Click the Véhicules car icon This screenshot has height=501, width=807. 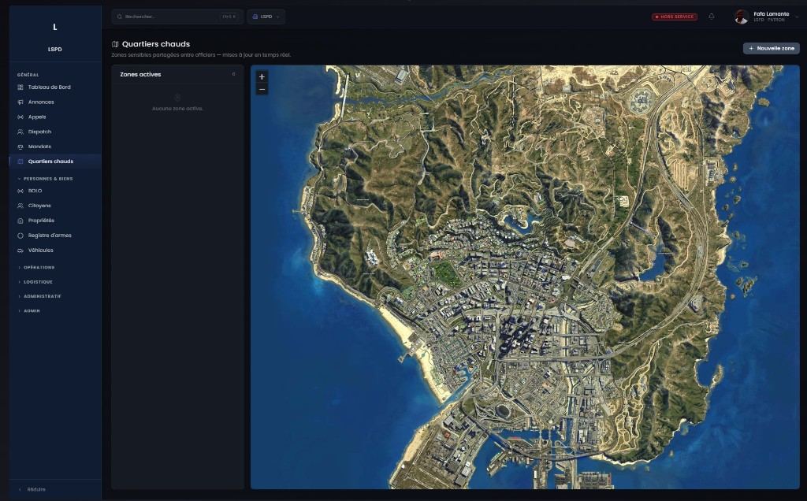click(x=20, y=250)
